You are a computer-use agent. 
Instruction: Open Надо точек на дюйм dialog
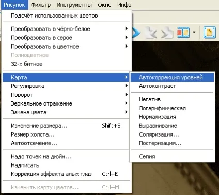pos(66,157)
